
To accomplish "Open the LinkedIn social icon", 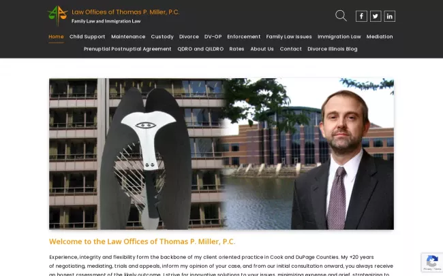I will 390,16.
